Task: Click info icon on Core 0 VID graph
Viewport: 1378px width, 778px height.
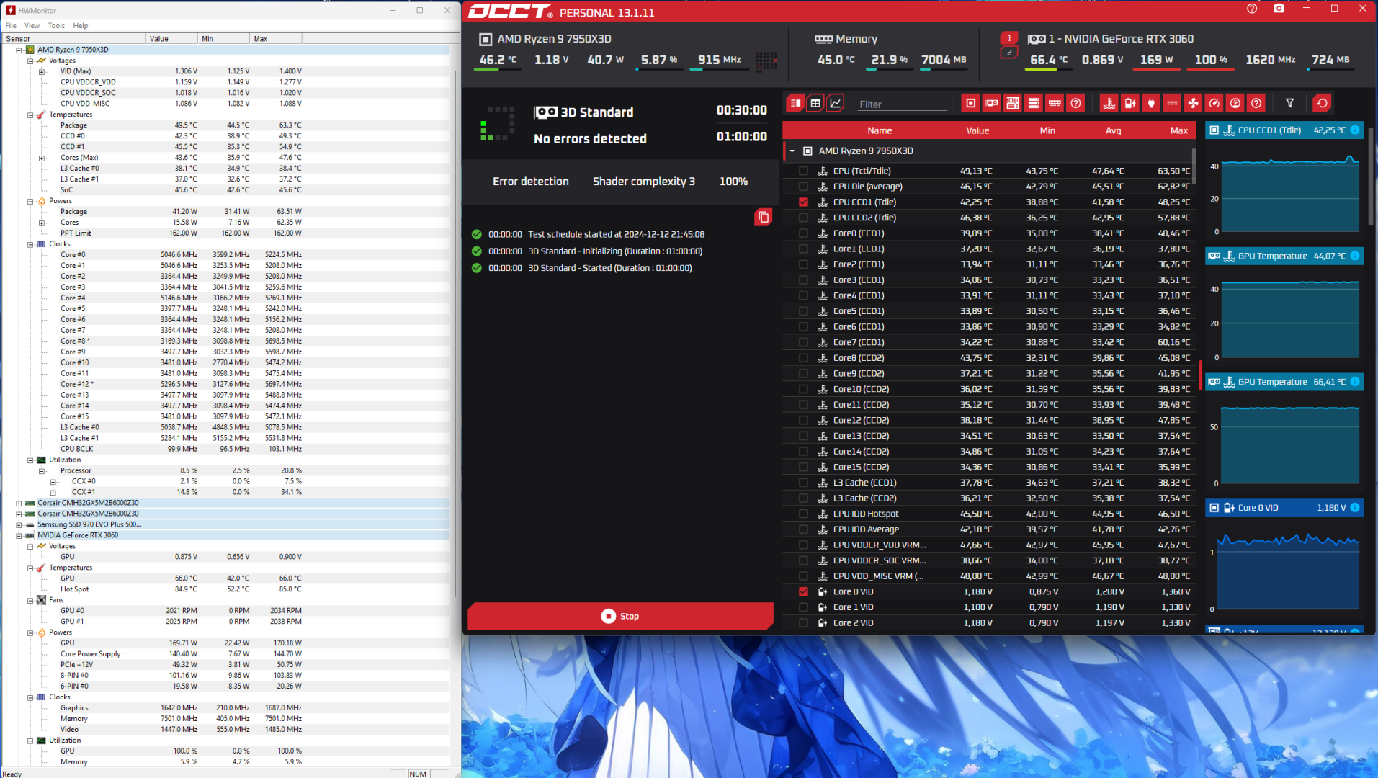Action: pyautogui.click(x=1355, y=508)
